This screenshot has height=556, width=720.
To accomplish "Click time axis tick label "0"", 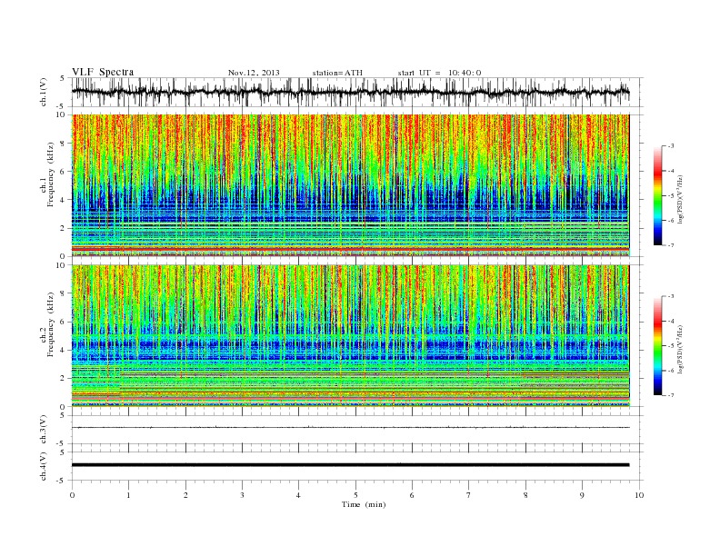I will (x=72, y=495).
